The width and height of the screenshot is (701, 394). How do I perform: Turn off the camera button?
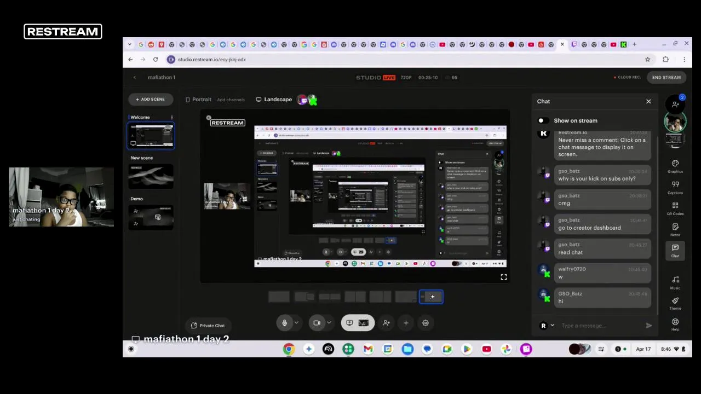point(317,323)
